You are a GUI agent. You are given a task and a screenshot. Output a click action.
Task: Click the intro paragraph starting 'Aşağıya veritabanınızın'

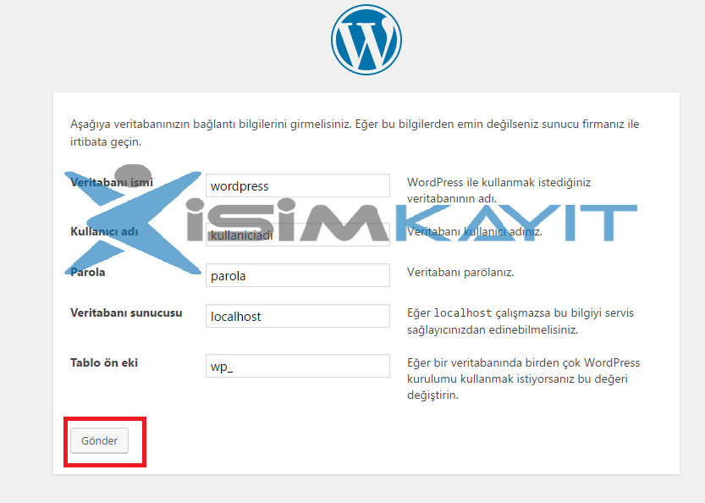(x=355, y=133)
